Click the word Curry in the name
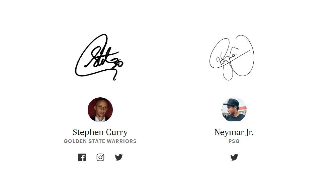The image size is (336, 185). point(117,133)
